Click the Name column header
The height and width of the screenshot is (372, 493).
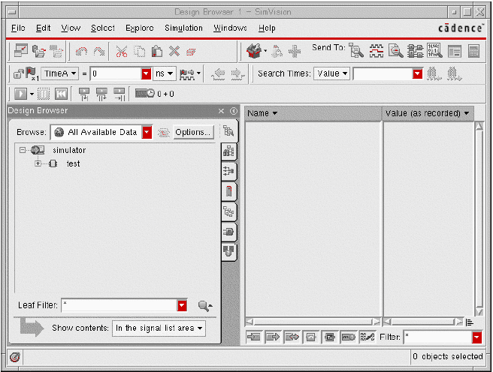313,113
